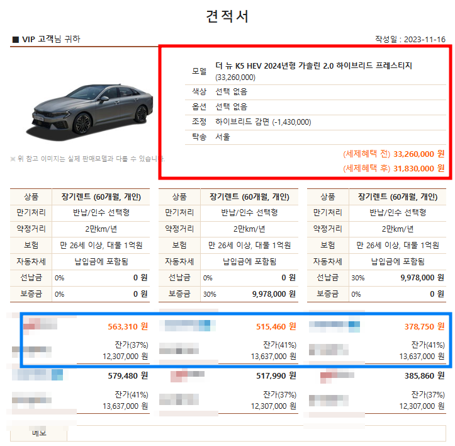Click 납입금에 포함됨 in the leftmost table
The width and height of the screenshot is (455, 446).
coord(101,262)
